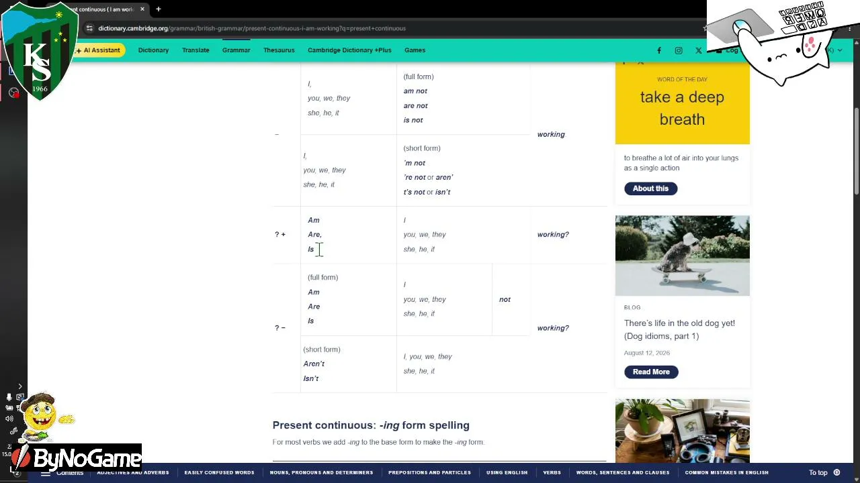
Task: Open the Facebook social icon
Action: point(659,50)
